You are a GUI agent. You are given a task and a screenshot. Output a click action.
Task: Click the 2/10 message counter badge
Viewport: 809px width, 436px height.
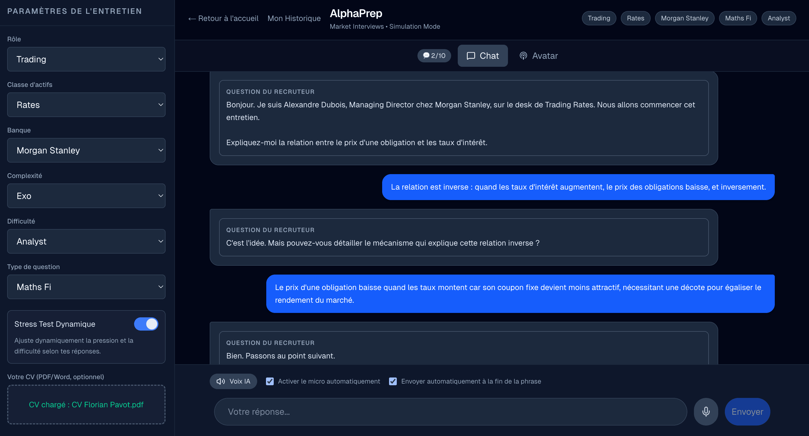[434, 55]
